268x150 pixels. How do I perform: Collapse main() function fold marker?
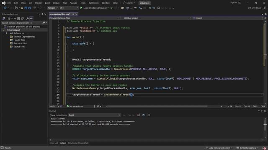point(65,37)
